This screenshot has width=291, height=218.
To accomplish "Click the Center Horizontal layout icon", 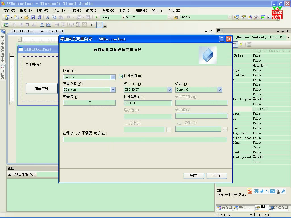I will coord(49,25).
